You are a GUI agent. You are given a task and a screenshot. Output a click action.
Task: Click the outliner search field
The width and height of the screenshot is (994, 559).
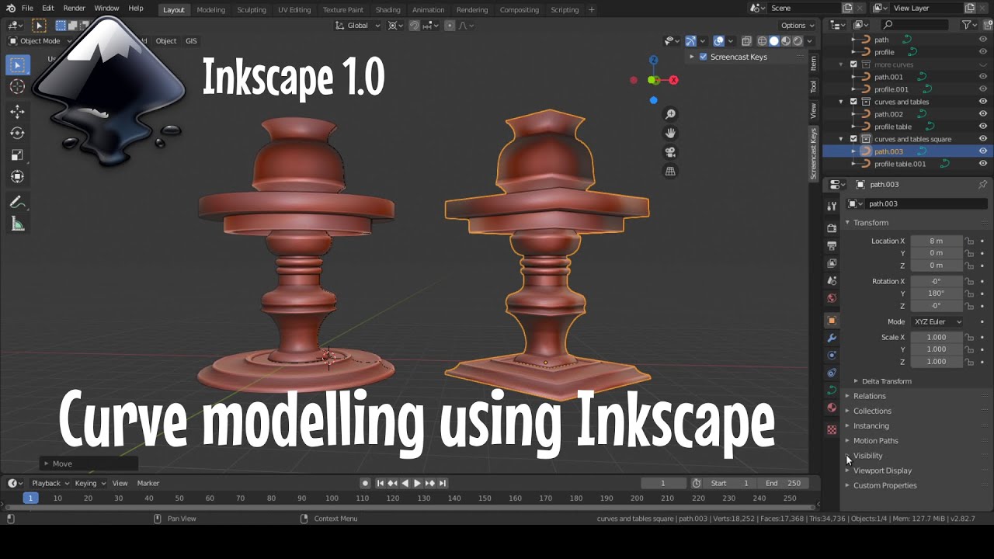tap(916, 25)
